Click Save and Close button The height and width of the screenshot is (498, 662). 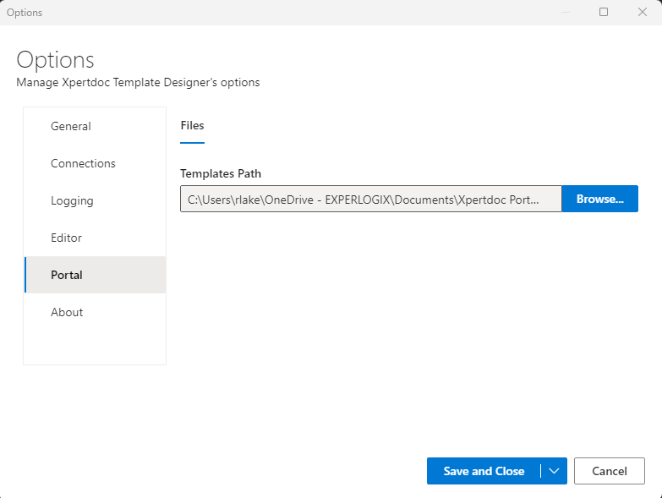pos(484,471)
